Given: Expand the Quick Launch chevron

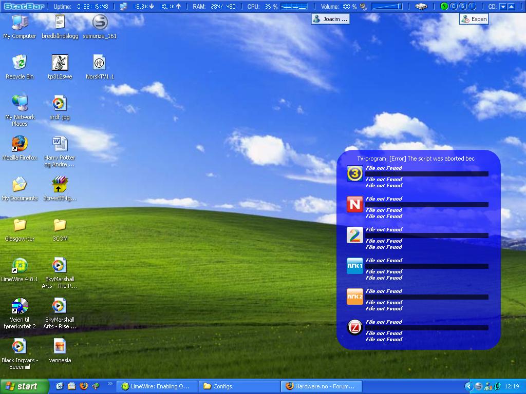Looking at the screenshot, I should 110,384.
